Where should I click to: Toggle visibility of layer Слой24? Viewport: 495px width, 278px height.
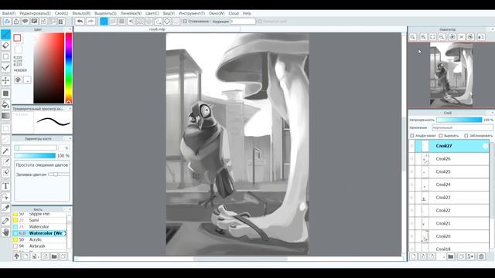pyautogui.click(x=411, y=185)
